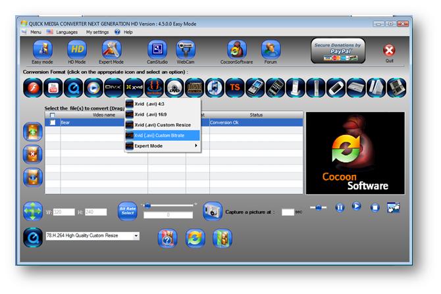Select the DVD conversion format icon

174,88
